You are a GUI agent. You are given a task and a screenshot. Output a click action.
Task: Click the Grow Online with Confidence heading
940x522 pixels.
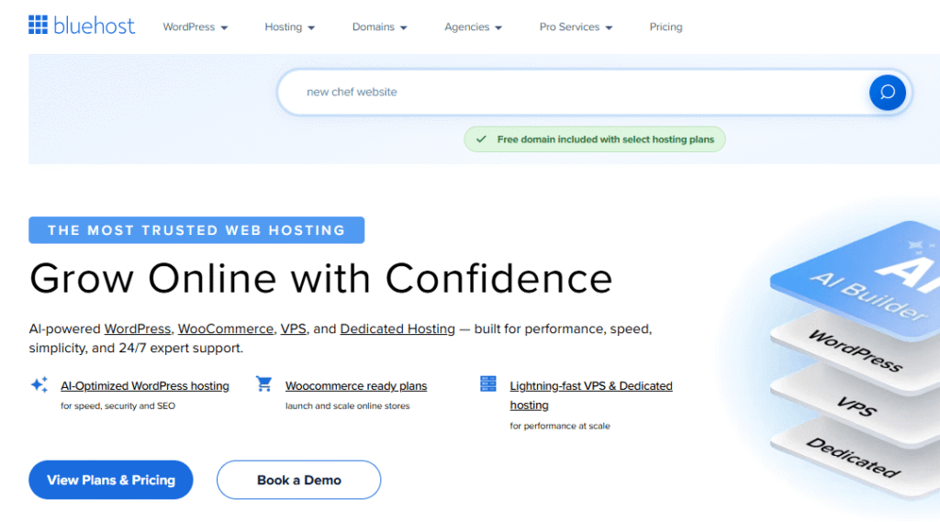(x=320, y=279)
